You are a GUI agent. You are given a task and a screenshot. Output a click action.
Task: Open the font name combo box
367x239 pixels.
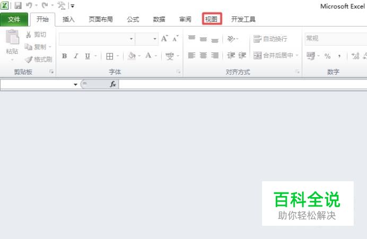click(97, 39)
